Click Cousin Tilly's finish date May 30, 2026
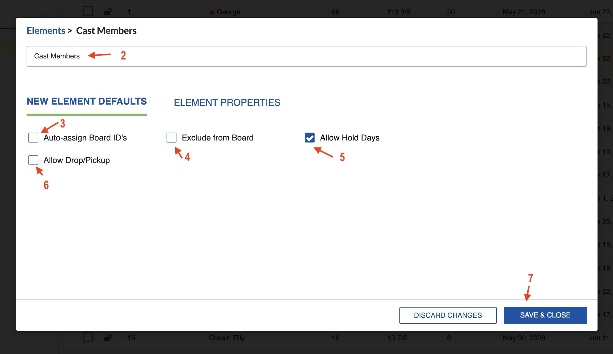The height and width of the screenshot is (354, 613). coord(524,338)
